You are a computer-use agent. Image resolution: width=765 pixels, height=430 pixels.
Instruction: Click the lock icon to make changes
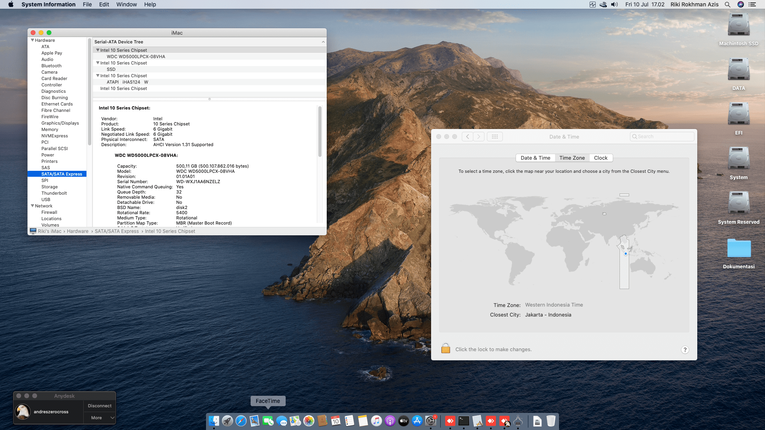[445, 349]
